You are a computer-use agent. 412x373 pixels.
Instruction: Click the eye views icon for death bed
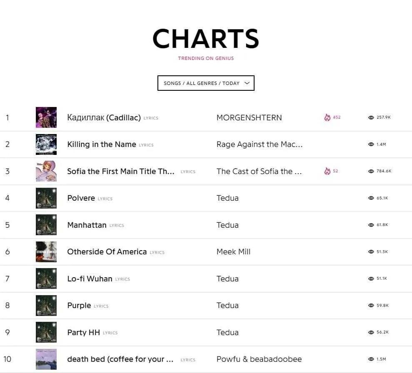371,359
